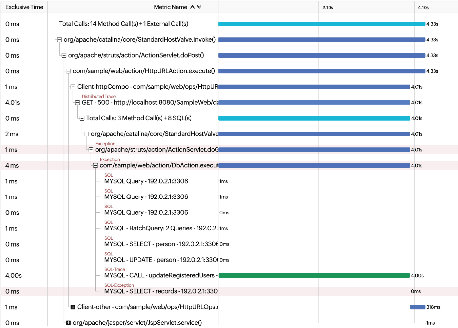Collapse the Total Calls: 14 Method Call(s) node
This screenshot has width=458, height=328.
pyautogui.click(x=55, y=24)
